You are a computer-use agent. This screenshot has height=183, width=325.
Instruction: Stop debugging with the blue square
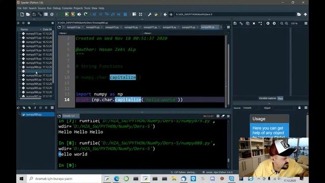[x=125, y=14]
